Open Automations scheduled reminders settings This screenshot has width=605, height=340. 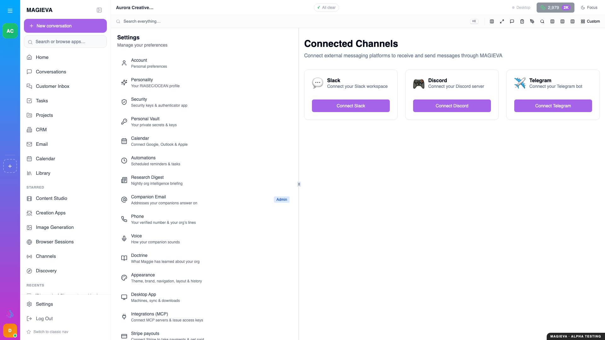coord(205,161)
